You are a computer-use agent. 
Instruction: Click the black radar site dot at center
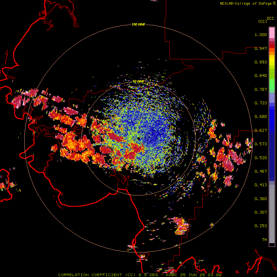point(138,138)
